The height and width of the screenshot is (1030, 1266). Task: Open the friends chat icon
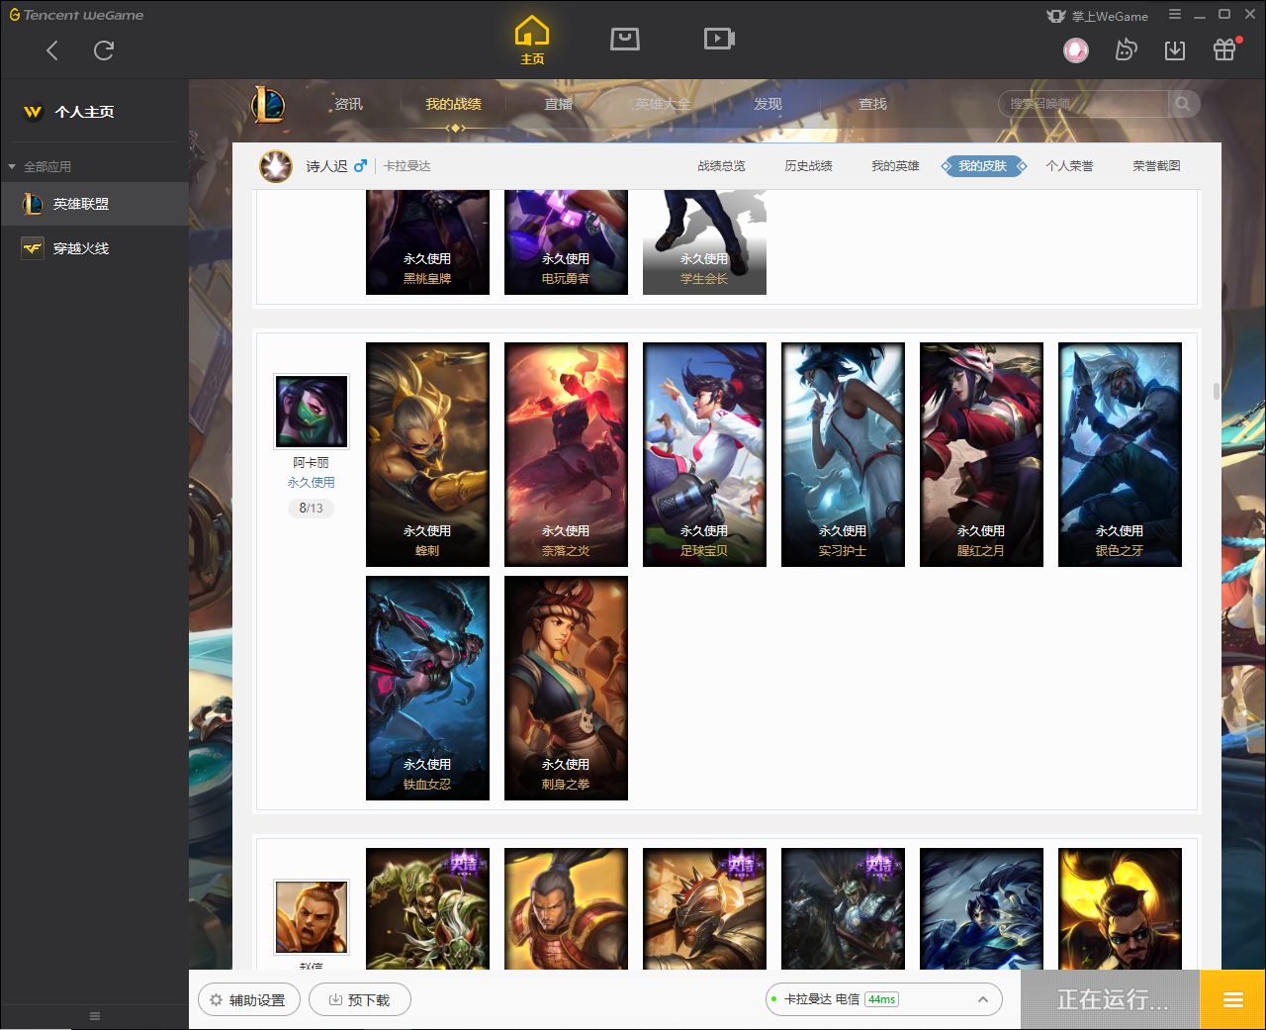click(x=1126, y=49)
